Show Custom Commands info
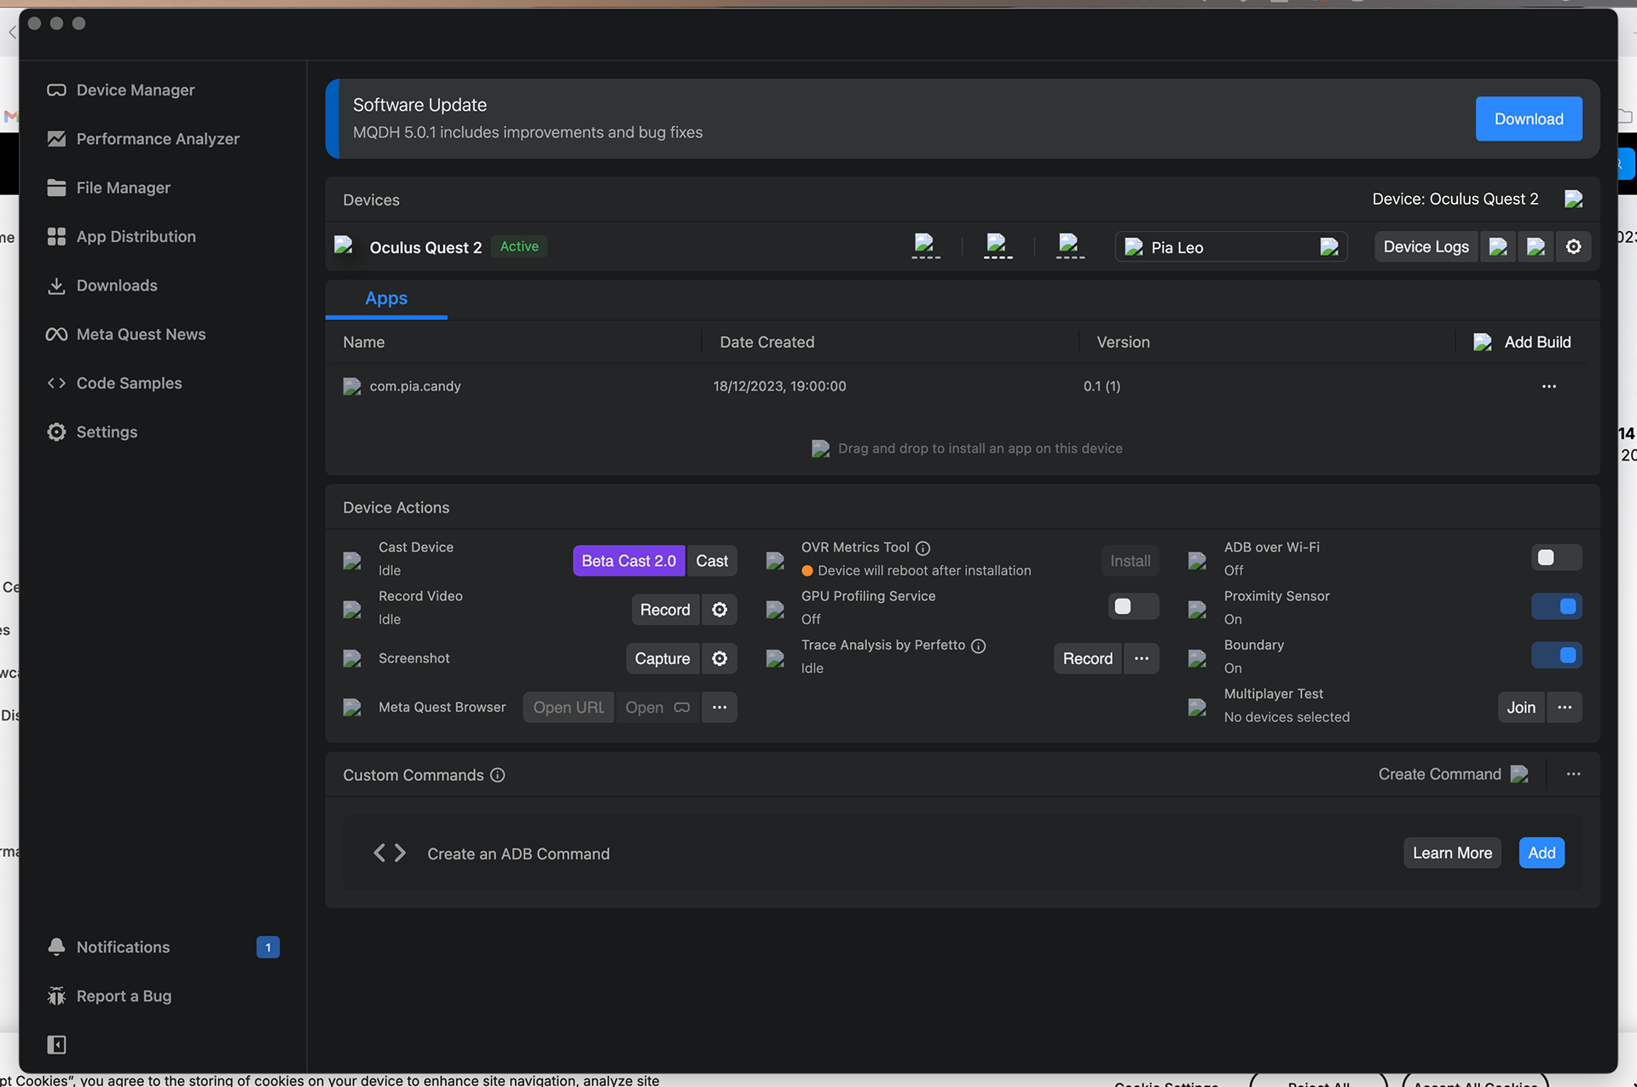Screen dimensions: 1637x1087 (x=498, y=775)
